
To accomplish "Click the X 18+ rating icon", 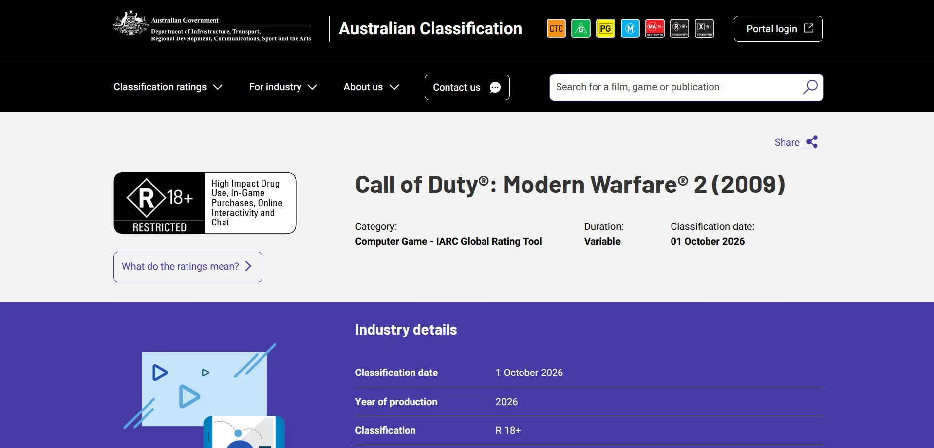I will 704,29.
